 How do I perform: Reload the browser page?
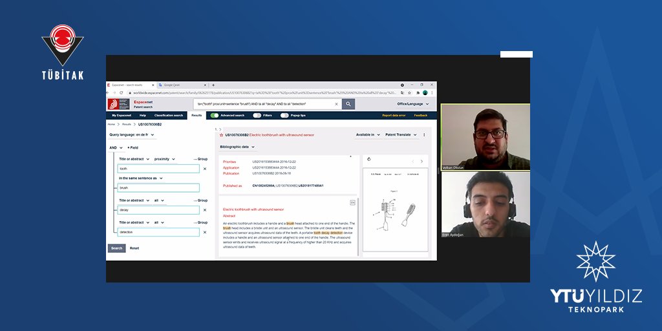(121, 93)
